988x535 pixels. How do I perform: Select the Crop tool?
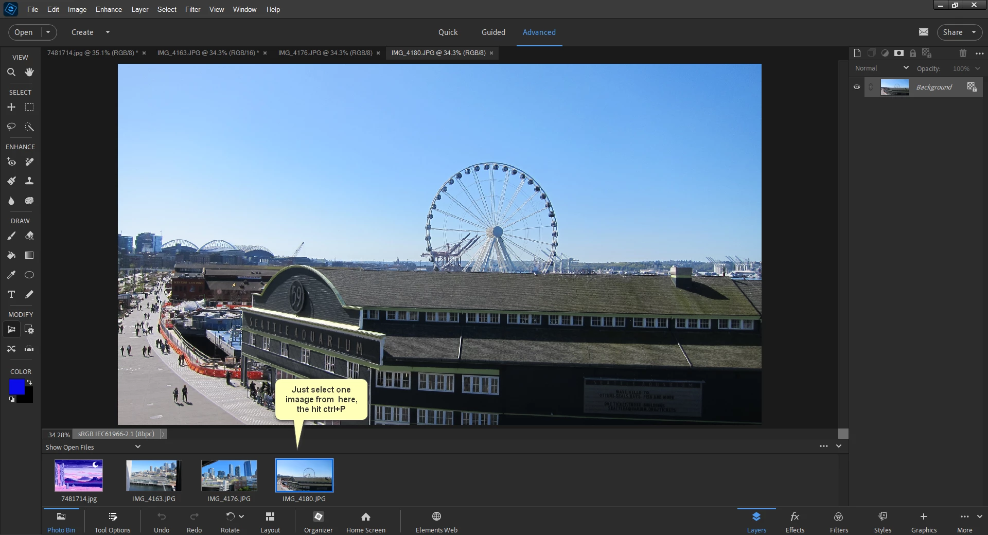pos(11,329)
